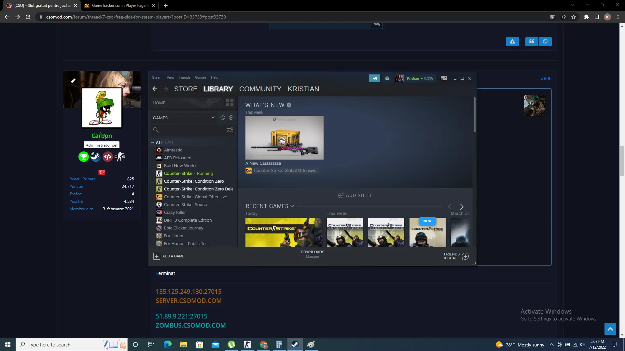
Task: Open Chrome tab search dropdown arrow
Action: (573, 5)
